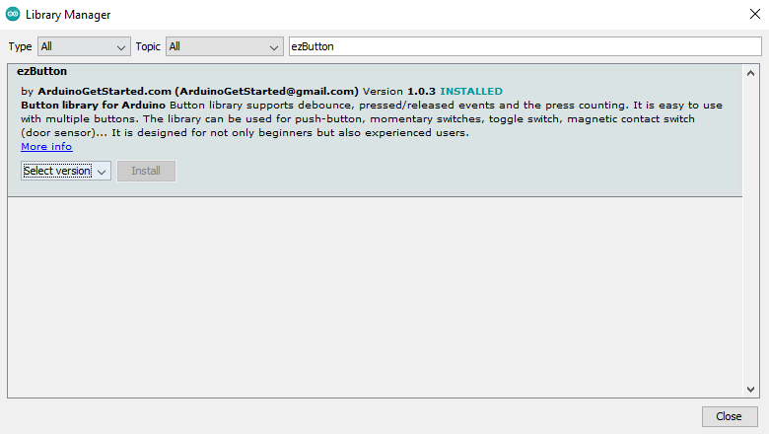Click the Arduino logo in title bar
This screenshot has width=769, height=434.
point(13,14)
